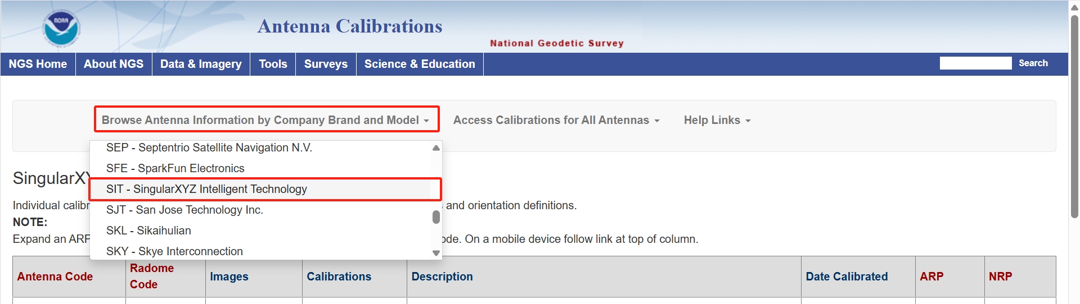
Task: Click the search text input field
Action: 975,63
